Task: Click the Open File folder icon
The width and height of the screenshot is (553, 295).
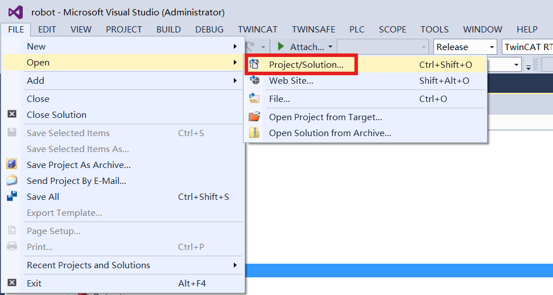Action: click(x=255, y=99)
